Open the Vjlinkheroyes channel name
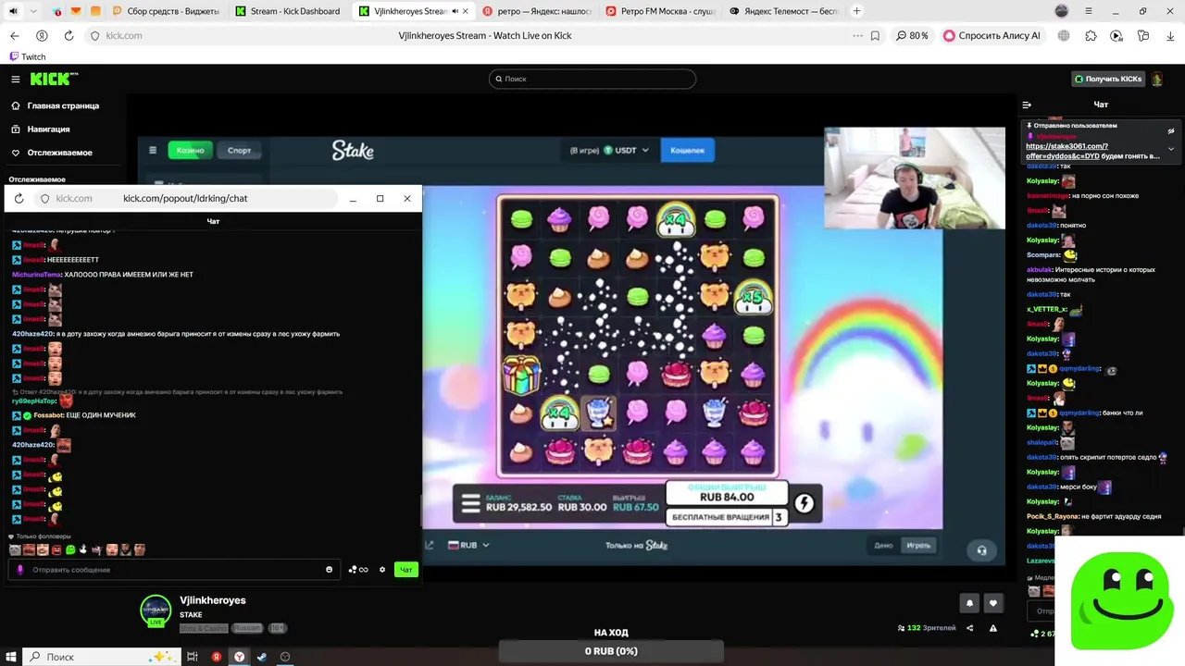Viewport: 1185px width, 666px height. click(213, 600)
